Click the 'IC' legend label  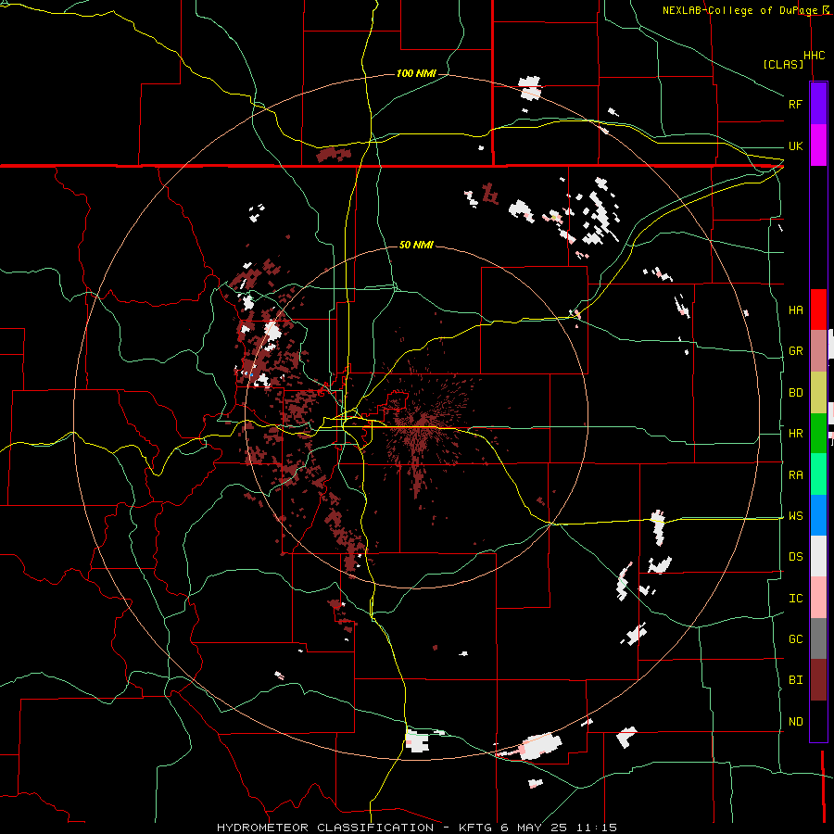(x=795, y=599)
